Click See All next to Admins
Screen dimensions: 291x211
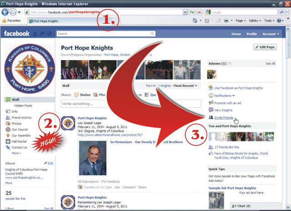(270, 64)
